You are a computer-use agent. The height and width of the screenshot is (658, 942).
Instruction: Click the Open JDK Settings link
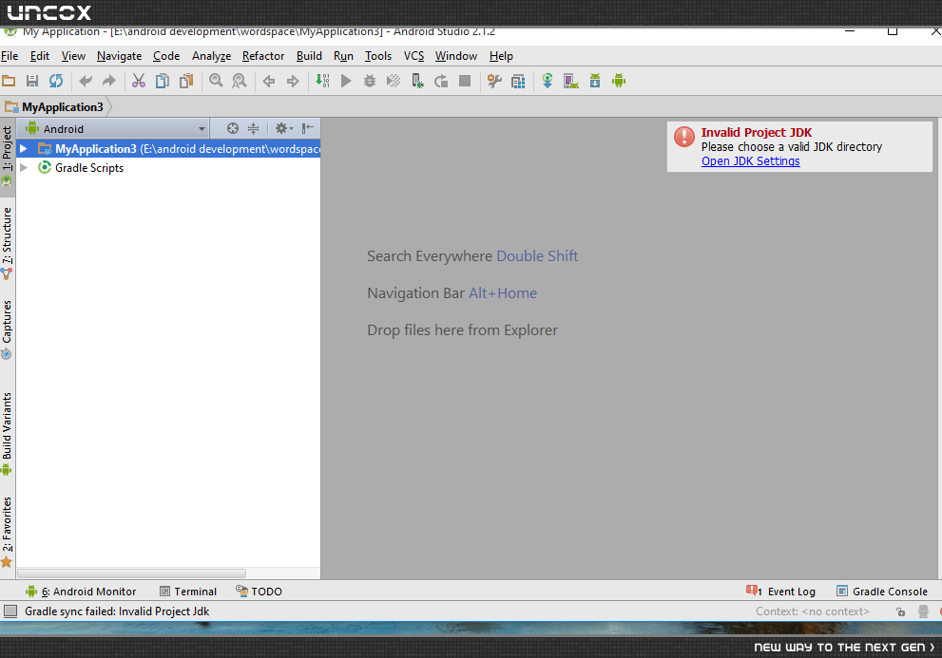tap(750, 160)
